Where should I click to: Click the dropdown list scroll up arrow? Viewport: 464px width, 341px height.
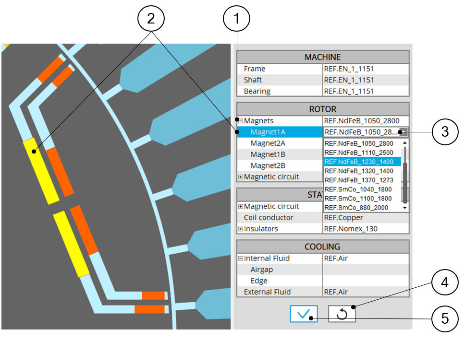(x=405, y=143)
